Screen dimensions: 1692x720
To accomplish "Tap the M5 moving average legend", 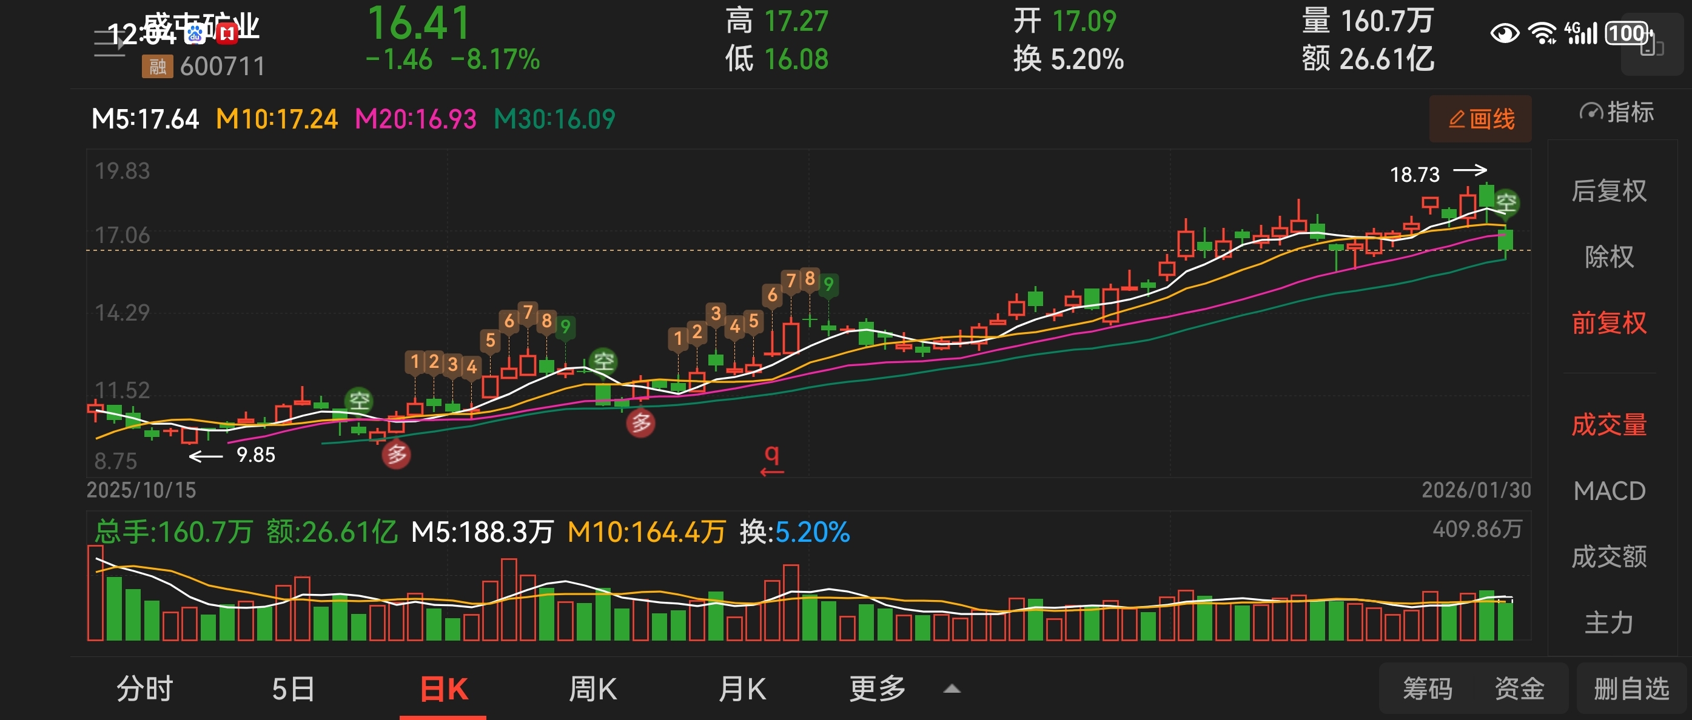I will [x=144, y=119].
